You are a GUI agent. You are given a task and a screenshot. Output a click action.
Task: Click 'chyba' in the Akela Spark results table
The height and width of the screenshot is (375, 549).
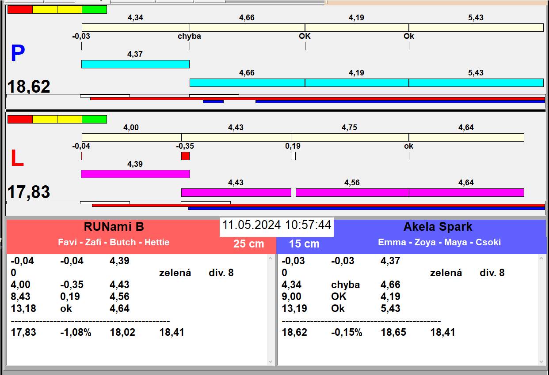point(346,285)
